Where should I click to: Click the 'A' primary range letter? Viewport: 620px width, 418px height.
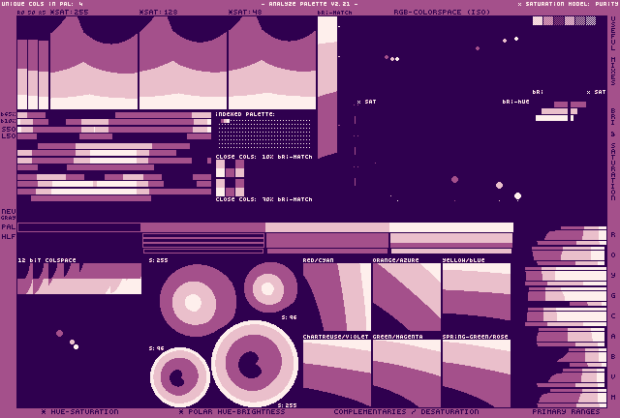[613, 336]
